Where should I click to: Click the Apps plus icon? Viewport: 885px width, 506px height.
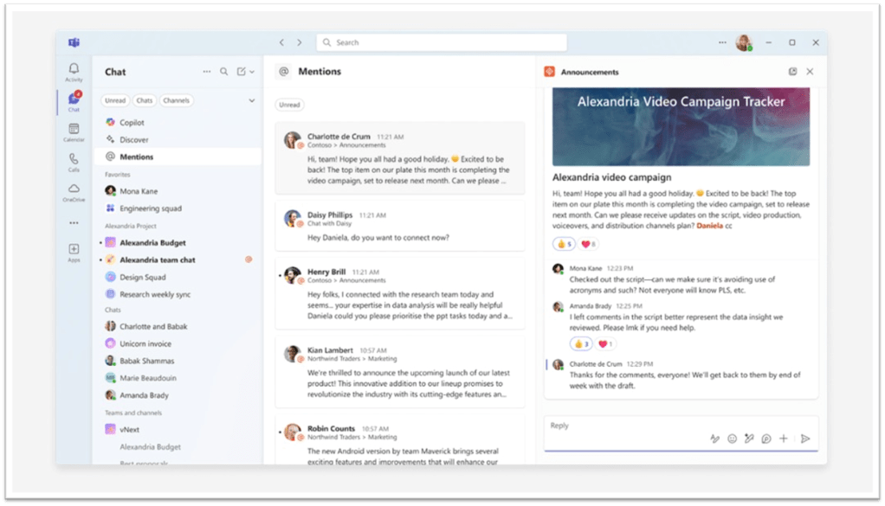coord(74,250)
